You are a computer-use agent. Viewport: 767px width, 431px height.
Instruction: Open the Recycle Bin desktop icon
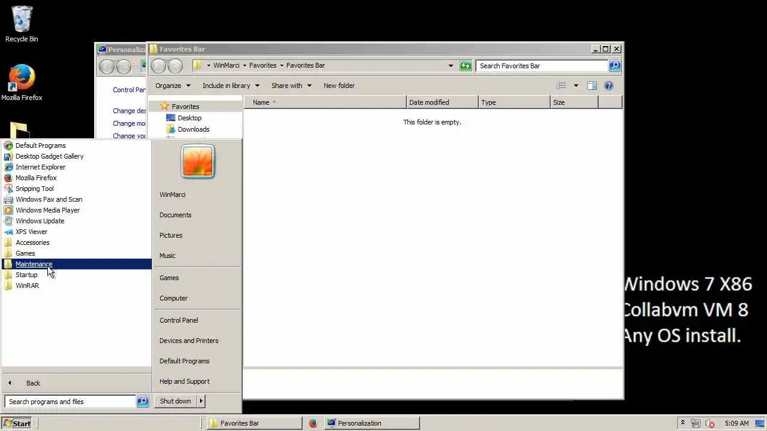[x=22, y=24]
